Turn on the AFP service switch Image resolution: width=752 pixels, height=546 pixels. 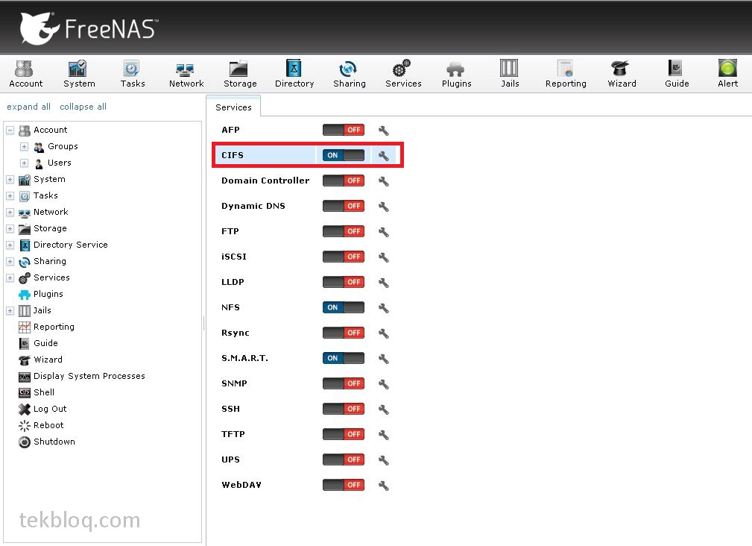(344, 130)
